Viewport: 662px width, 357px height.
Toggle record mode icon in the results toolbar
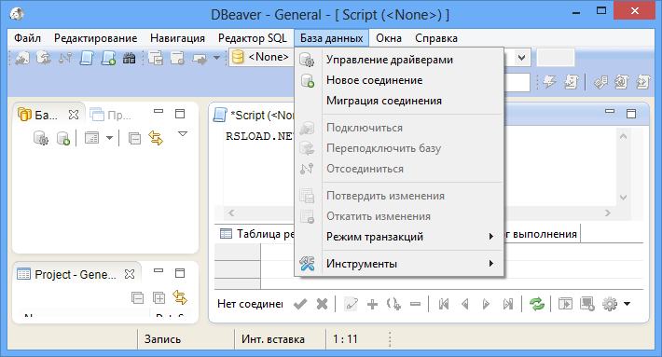(565, 304)
